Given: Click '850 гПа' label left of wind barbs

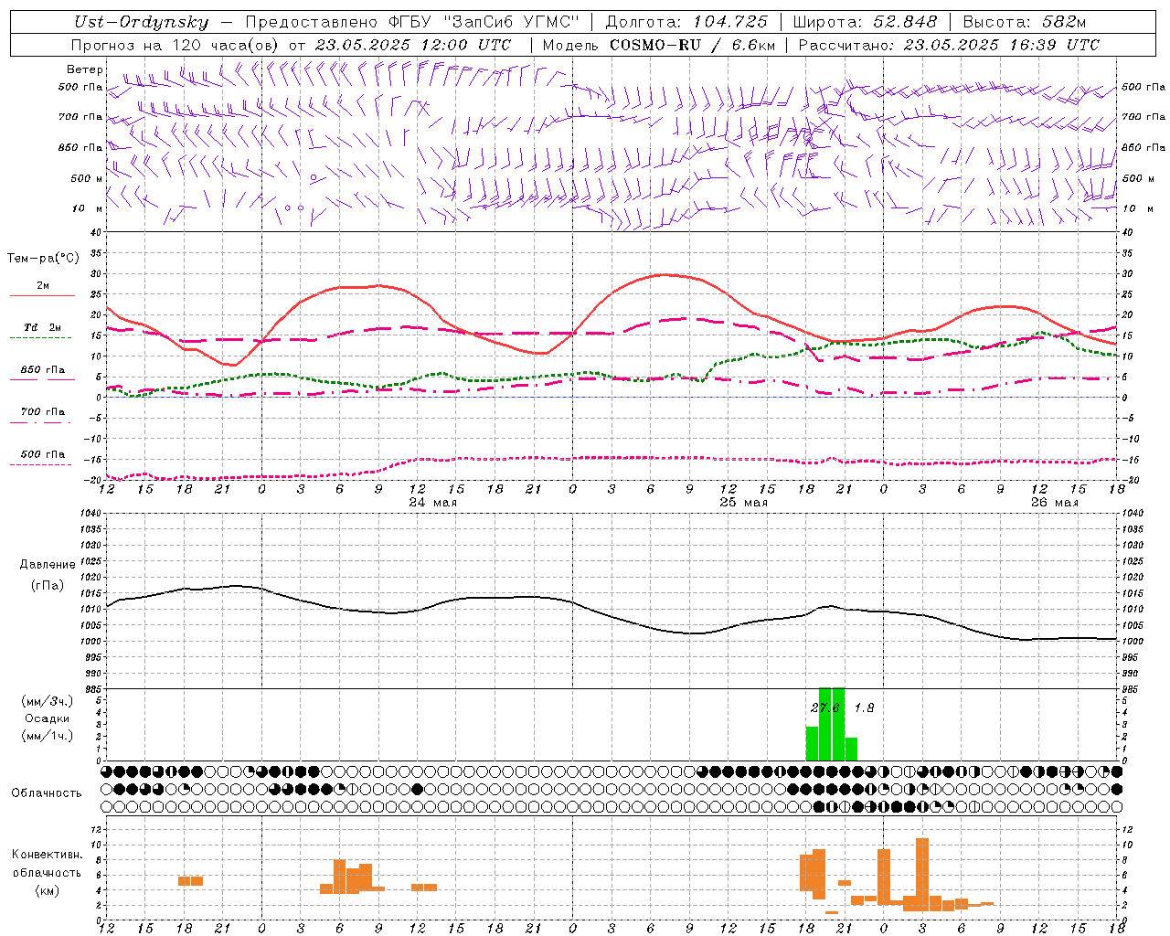Looking at the screenshot, I should (80, 147).
